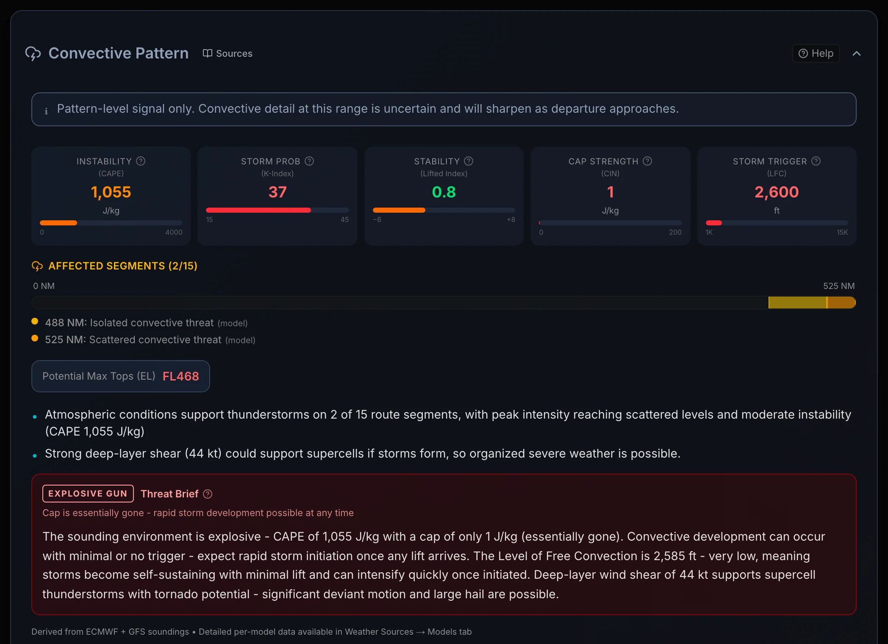The image size is (888, 644).
Task: Click the Threat Brief help icon
Action: 208,494
